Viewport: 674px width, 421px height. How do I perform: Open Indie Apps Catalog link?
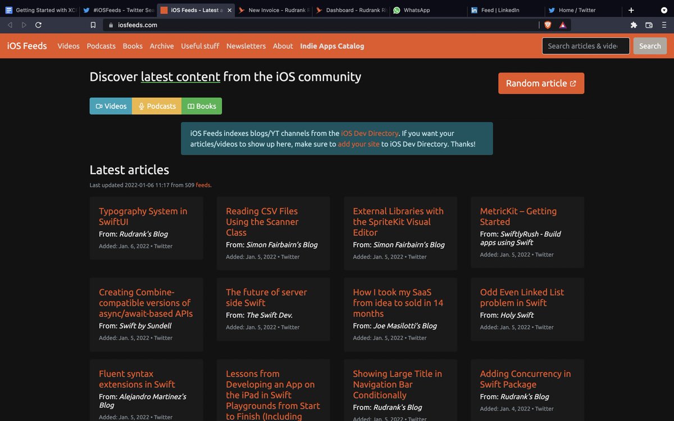pos(332,46)
